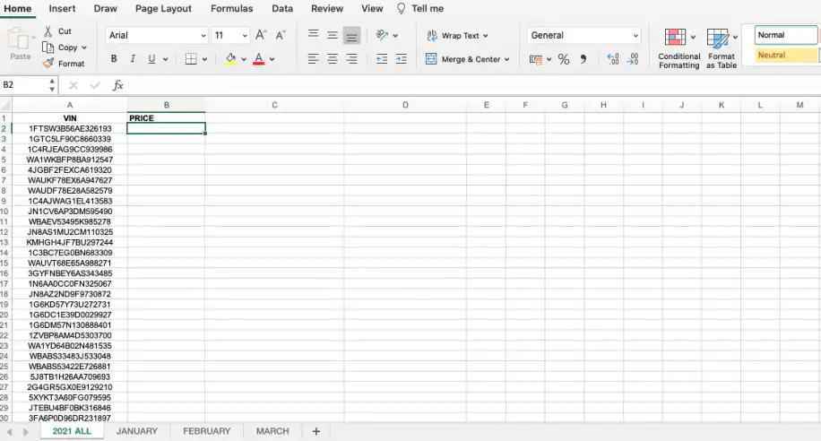Open the Data ribbon tab
This screenshot has height=441, width=821.
tap(282, 8)
